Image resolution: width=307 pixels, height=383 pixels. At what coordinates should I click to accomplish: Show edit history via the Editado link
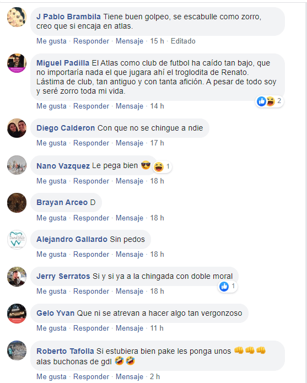(183, 41)
